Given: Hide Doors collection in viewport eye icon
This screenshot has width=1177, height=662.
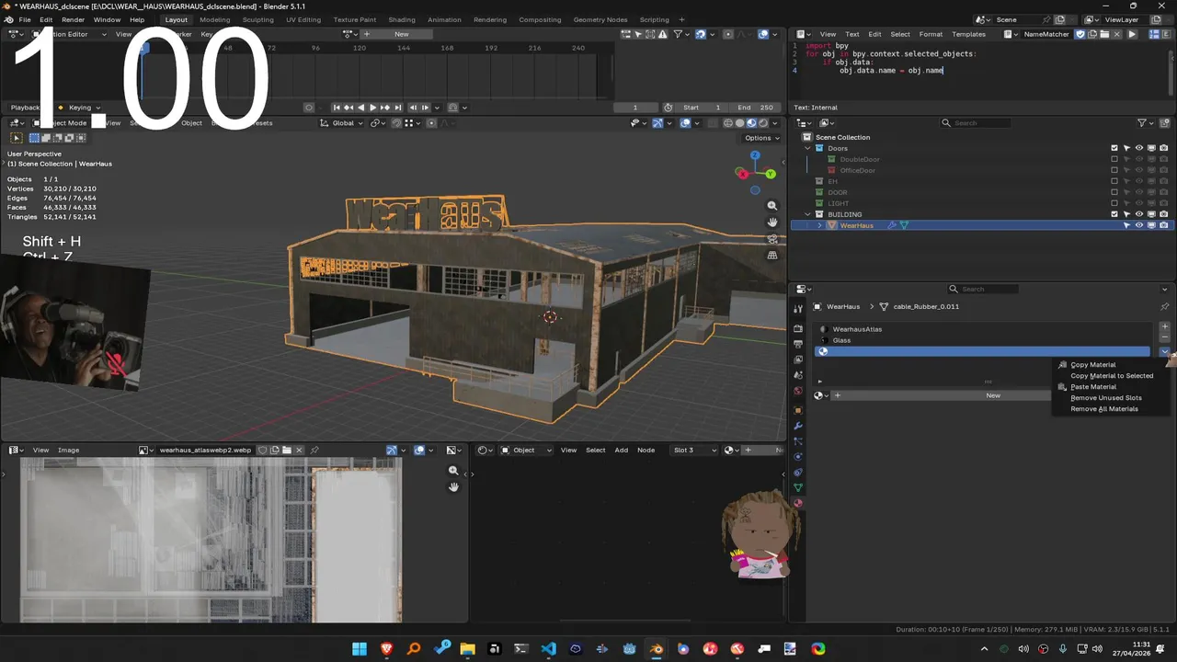Looking at the screenshot, I should click(1139, 148).
